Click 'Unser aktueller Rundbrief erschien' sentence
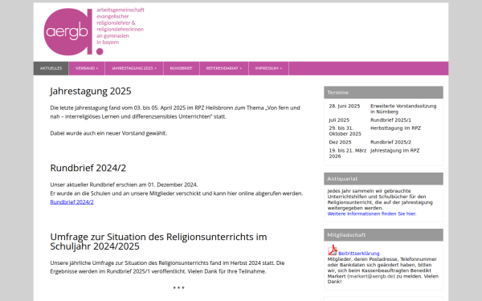The height and width of the screenshot is (301, 482). (124, 185)
